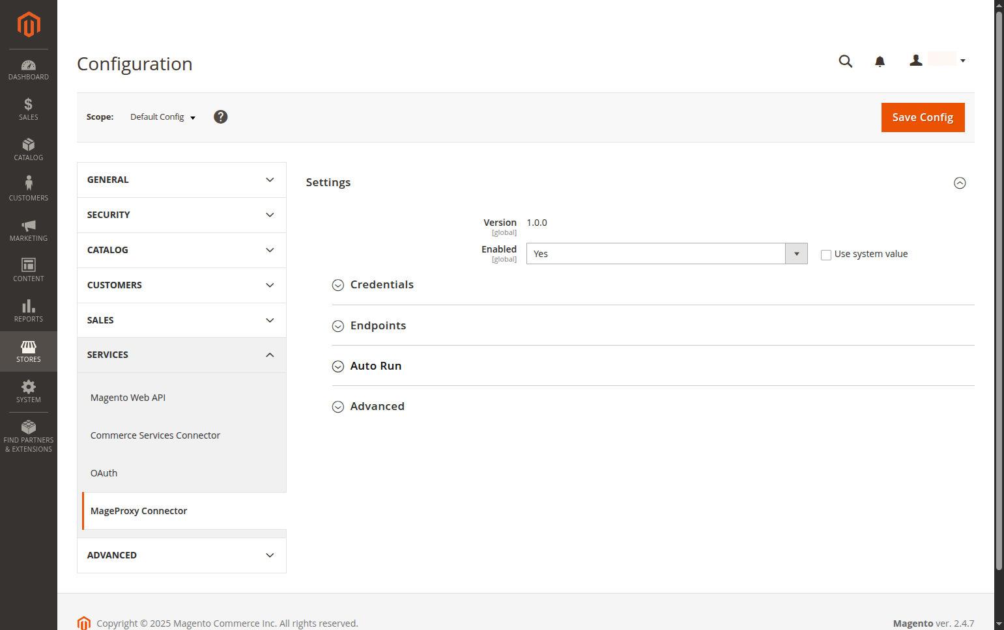Expand the CATALOG config tab

point(182,250)
